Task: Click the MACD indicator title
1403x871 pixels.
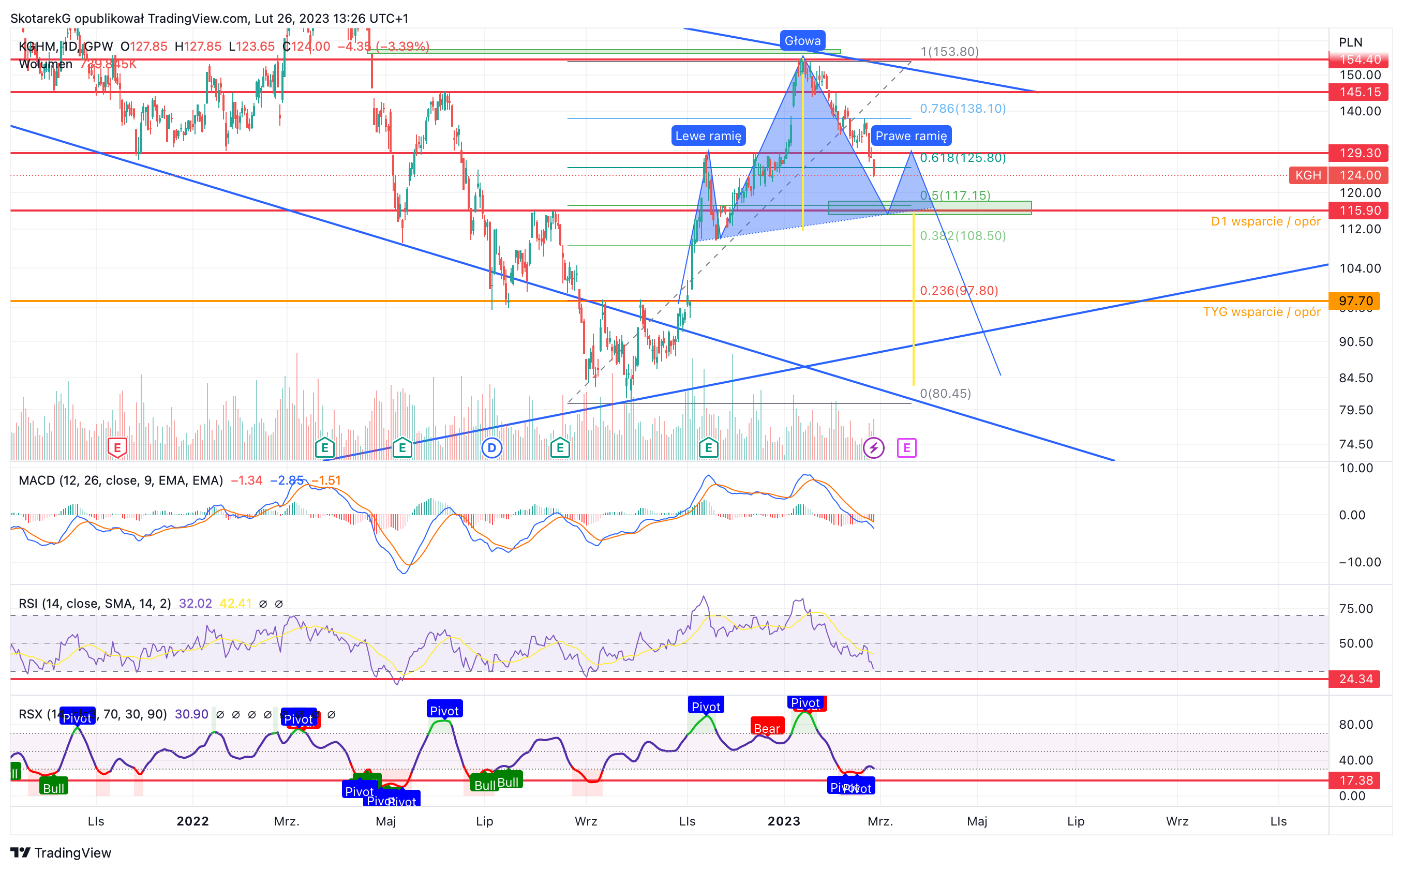Action: tap(121, 480)
